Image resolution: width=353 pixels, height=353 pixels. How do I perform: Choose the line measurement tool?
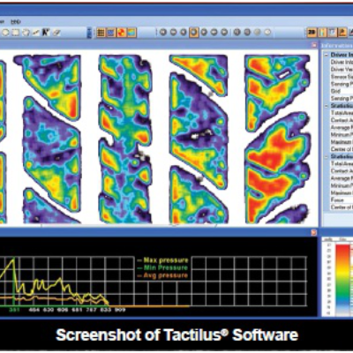pyautogui.click(x=36, y=32)
